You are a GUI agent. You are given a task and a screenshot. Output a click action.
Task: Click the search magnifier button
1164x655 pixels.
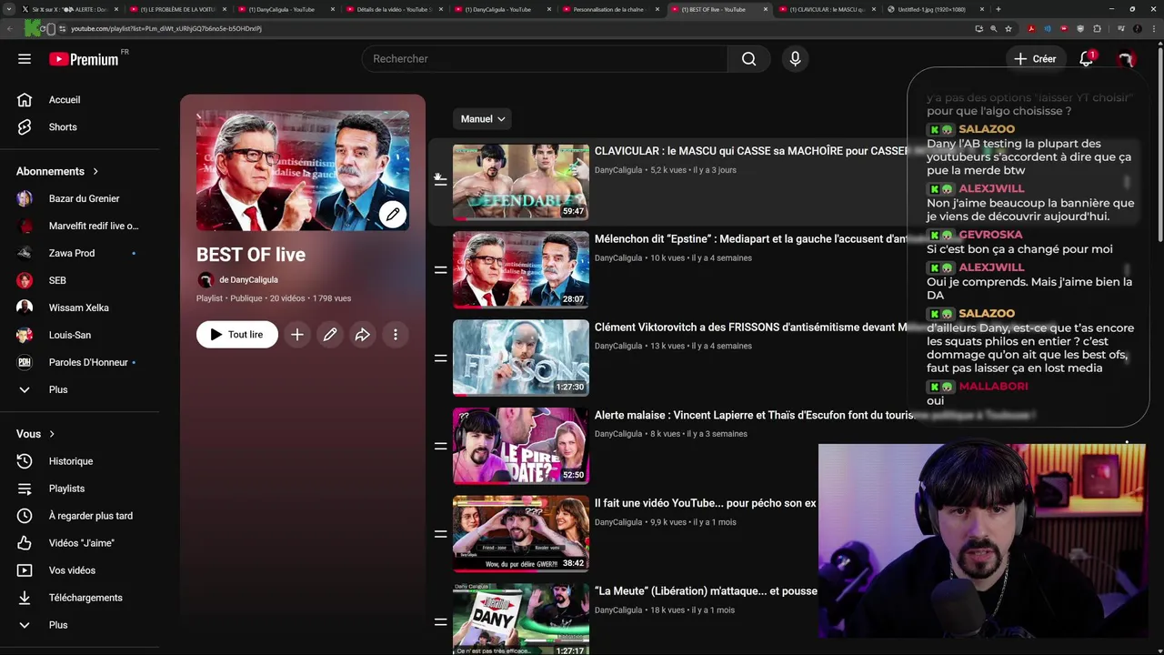tap(748, 59)
